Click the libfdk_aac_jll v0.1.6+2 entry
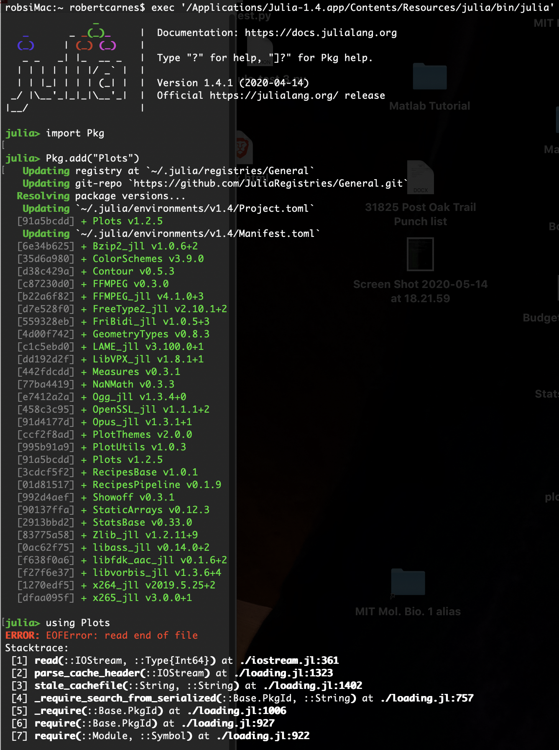 (x=160, y=560)
